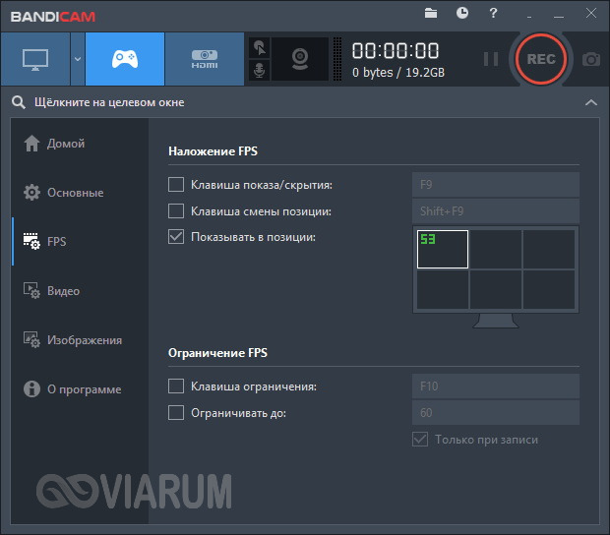Open the screen mode dropdown arrow
The width and height of the screenshot is (610, 535).
[x=78, y=59]
